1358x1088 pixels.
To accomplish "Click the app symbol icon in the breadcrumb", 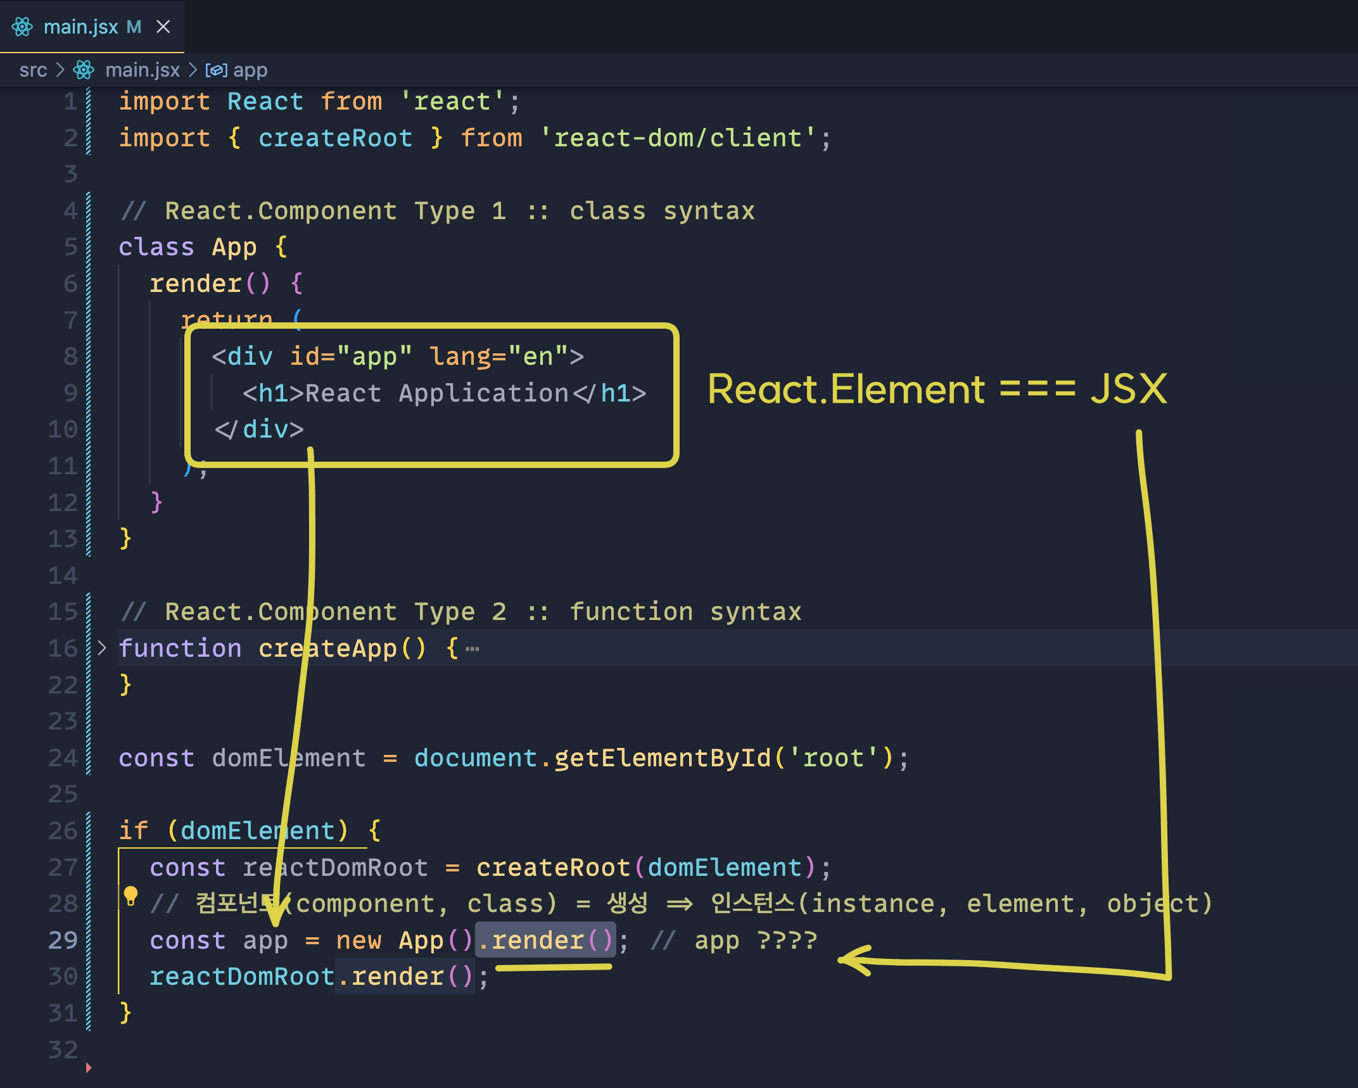I will point(216,70).
